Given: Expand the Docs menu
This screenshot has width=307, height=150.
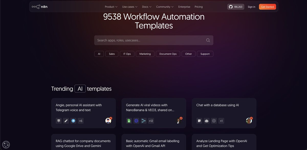Looking at the screenshot, I should pos(147,7).
